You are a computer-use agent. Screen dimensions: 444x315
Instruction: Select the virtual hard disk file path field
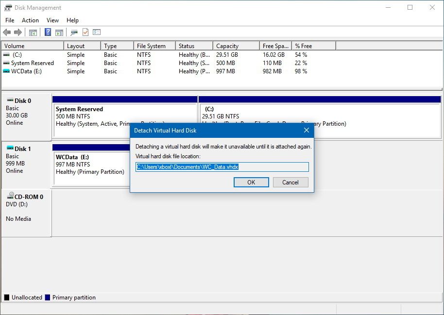click(222, 166)
